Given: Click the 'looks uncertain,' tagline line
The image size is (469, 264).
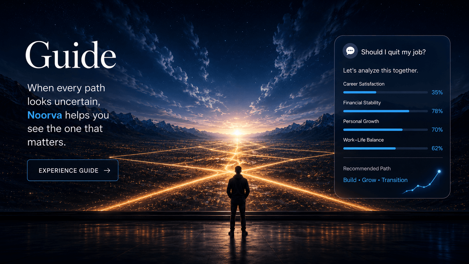Looking at the screenshot, I should 64,102.
